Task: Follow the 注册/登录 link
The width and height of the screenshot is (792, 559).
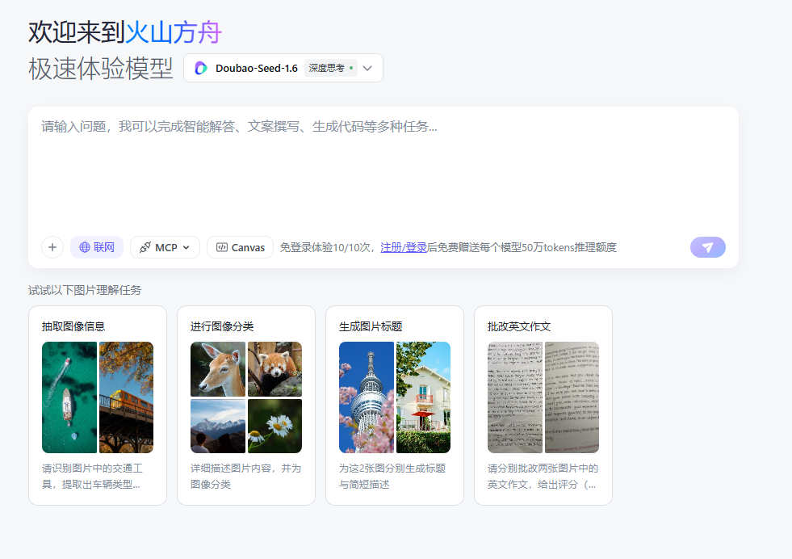Action: pos(404,247)
